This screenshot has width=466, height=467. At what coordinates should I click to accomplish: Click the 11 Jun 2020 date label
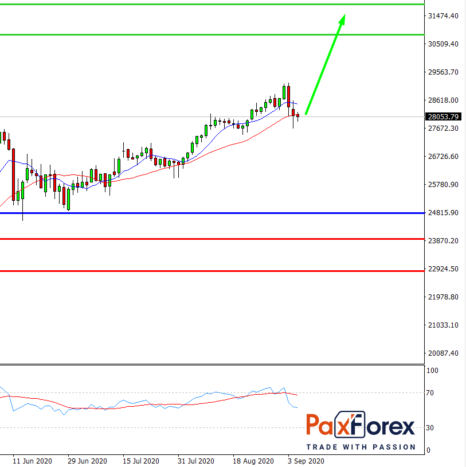pyautogui.click(x=32, y=461)
